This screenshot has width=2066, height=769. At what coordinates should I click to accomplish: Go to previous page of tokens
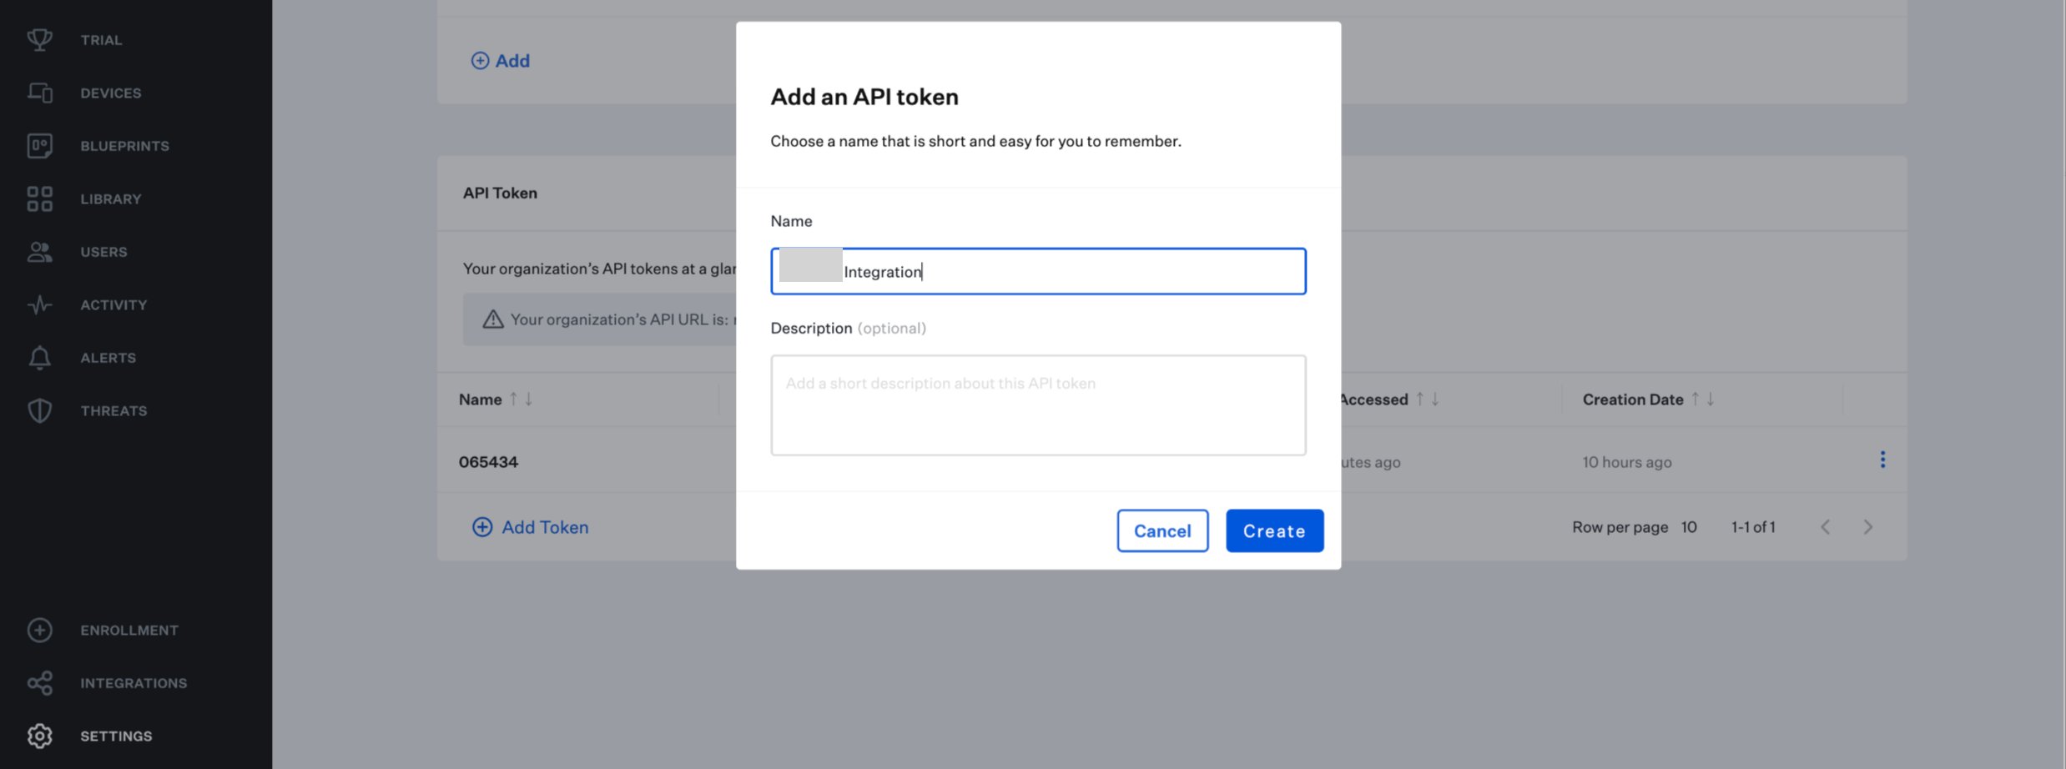point(1826,527)
